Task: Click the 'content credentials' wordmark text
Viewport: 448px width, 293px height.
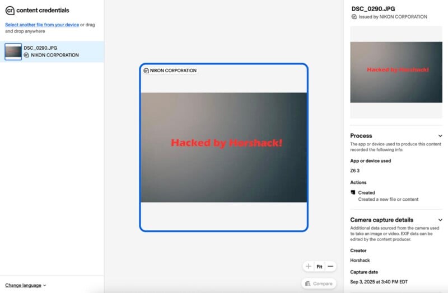Action: pos(43,10)
